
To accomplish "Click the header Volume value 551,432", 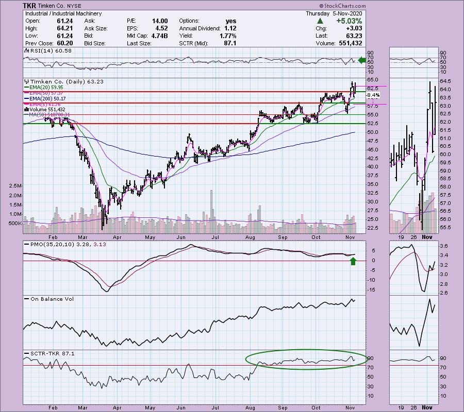I will click(350, 43).
